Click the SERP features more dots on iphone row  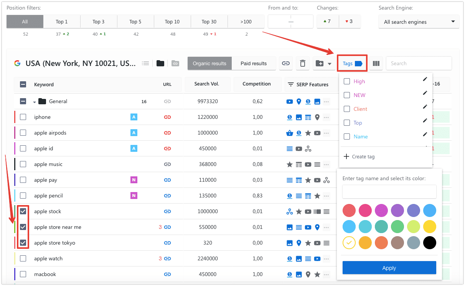[x=326, y=117]
